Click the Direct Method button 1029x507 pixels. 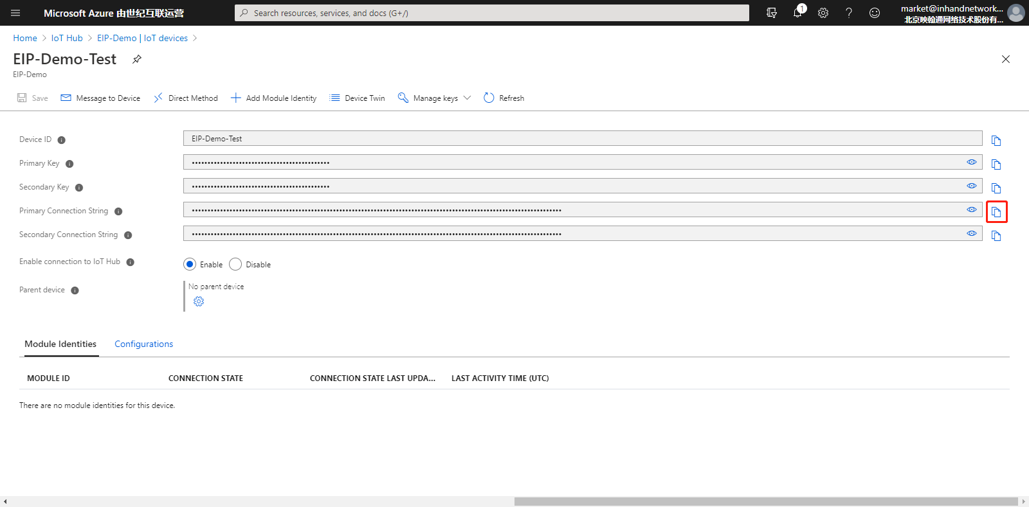click(186, 98)
